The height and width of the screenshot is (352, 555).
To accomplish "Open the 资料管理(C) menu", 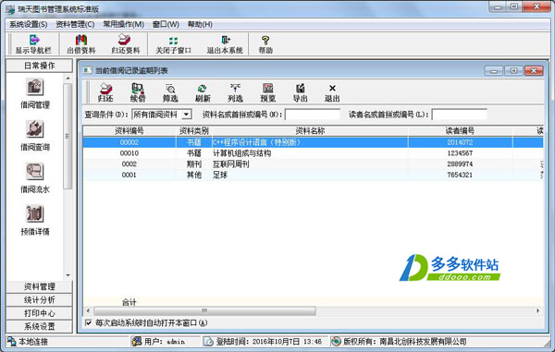I will point(75,24).
